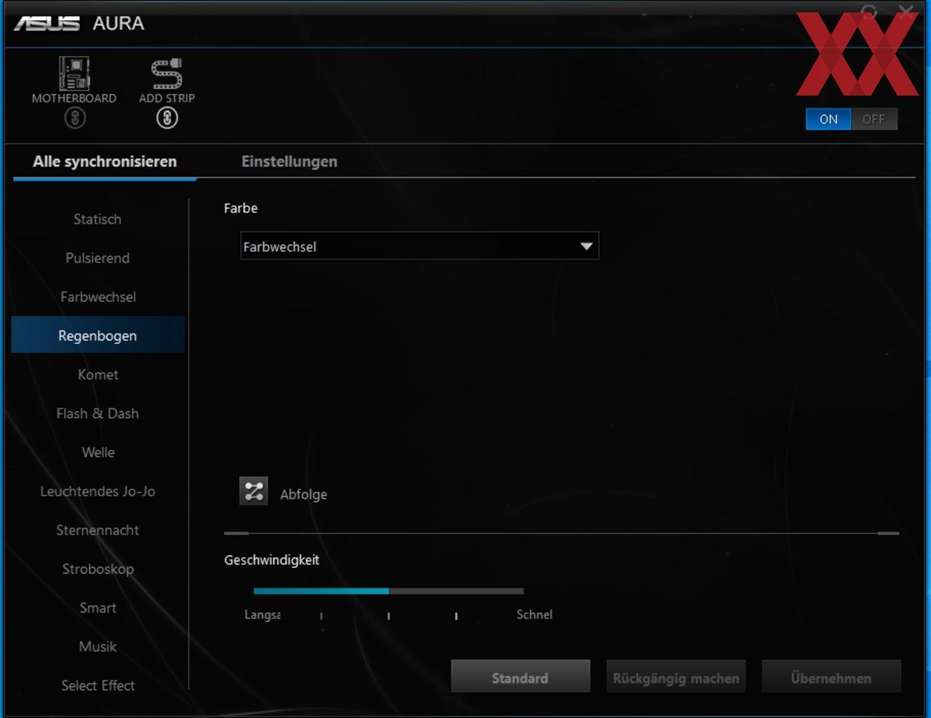Switch lighting OFF
The image size is (931, 718).
(x=873, y=119)
